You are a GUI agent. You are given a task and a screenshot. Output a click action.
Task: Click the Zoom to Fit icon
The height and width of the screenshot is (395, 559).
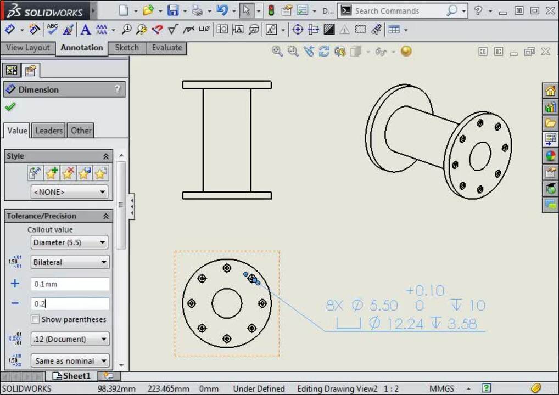(277, 51)
